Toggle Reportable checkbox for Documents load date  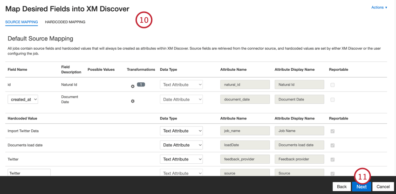332,145
